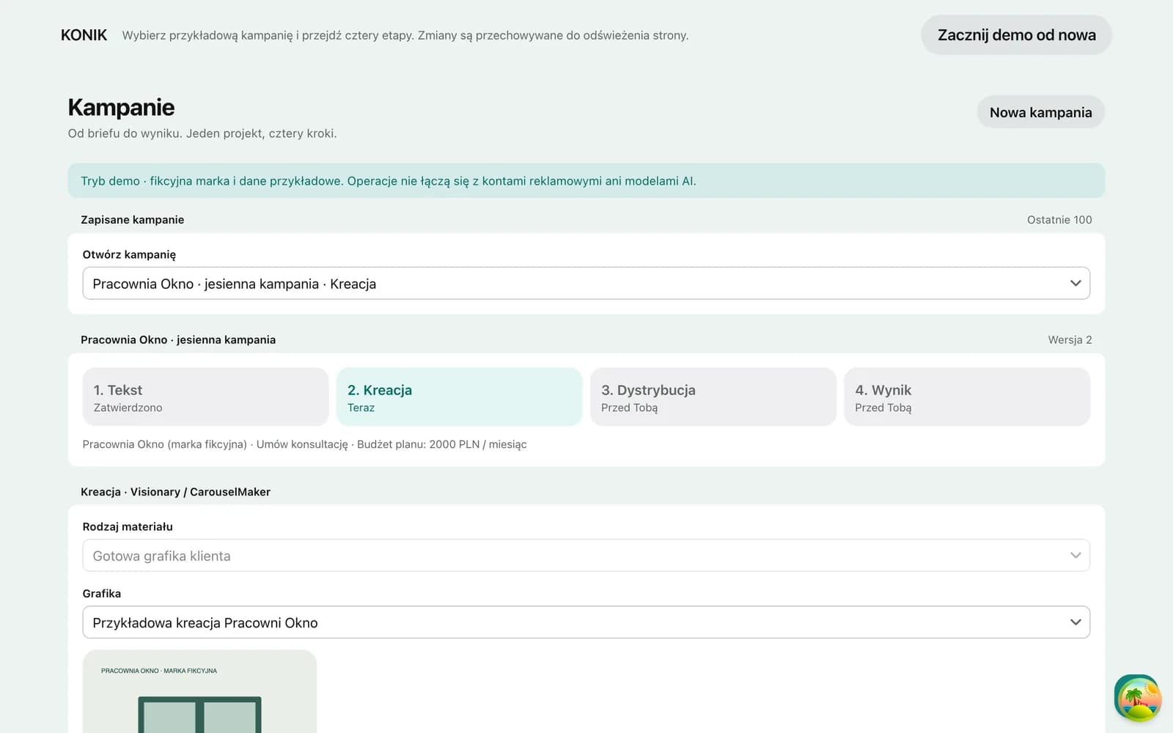Click the 'Kreacja · Visionary / CarouselMaker' heading
Image resolution: width=1173 pixels, height=733 pixels.
[x=175, y=492]
